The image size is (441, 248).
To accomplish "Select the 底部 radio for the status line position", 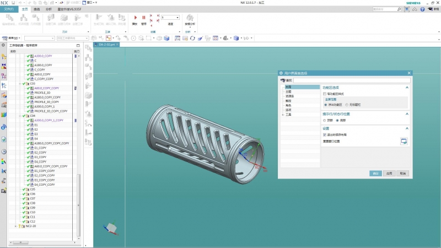I will click(x=337, y=121).
